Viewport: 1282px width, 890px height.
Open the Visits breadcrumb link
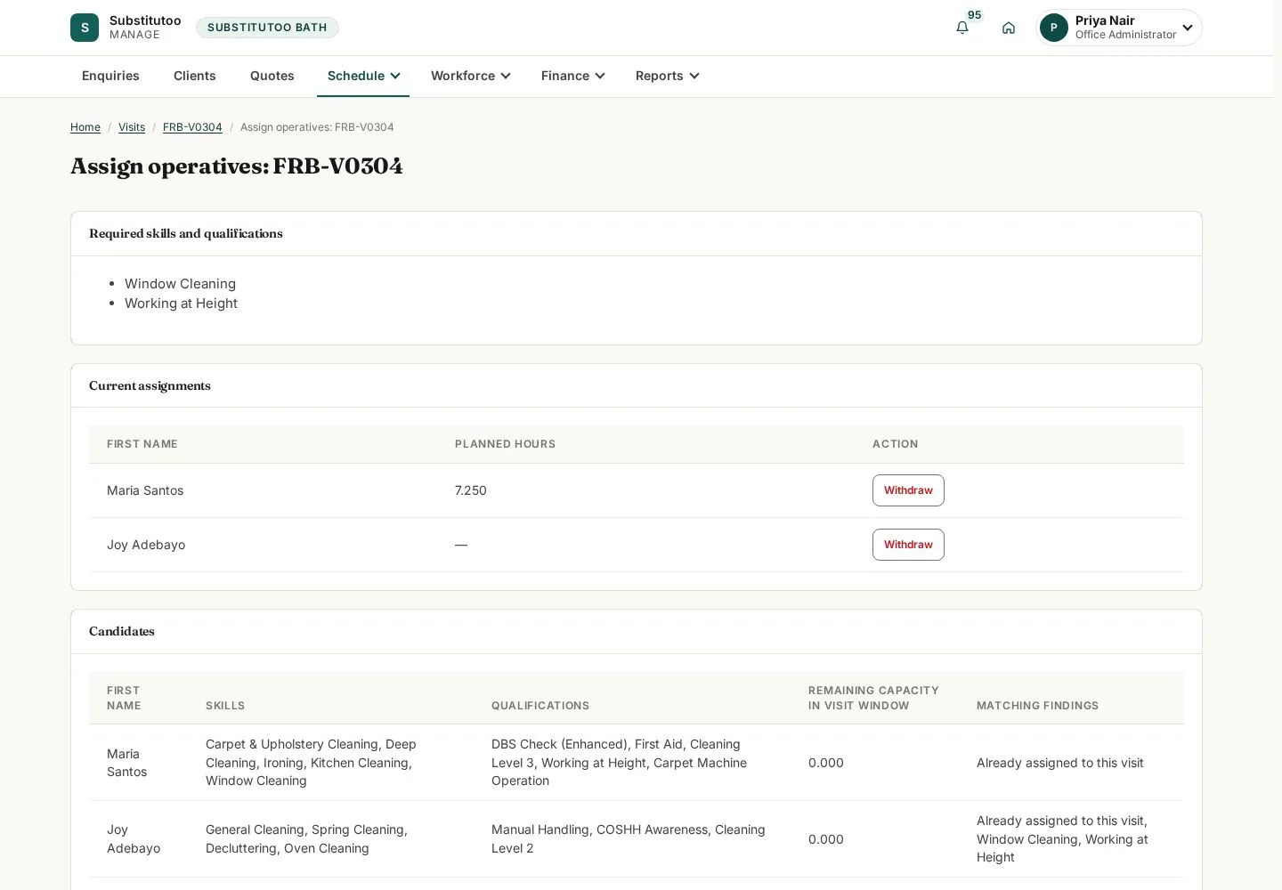[x=132, y=127]
